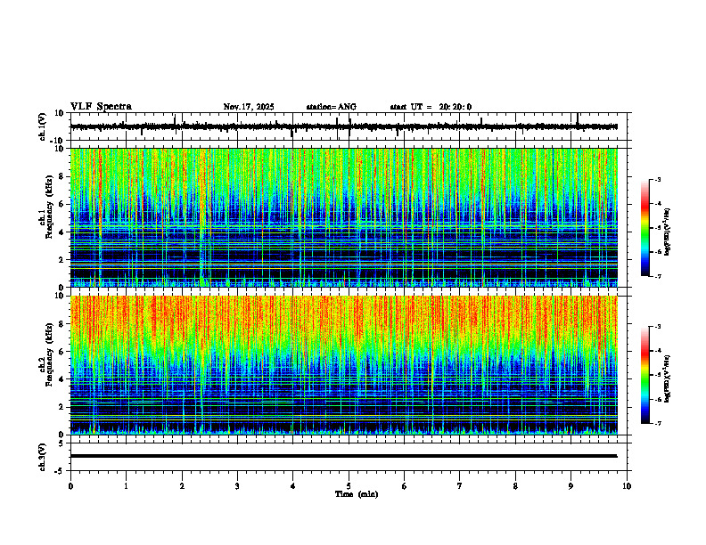Image resolution: width=706 pixels, height=545 pixels.
Task: Click the "start UT = 20:20:0" header text
Action: 431,107
